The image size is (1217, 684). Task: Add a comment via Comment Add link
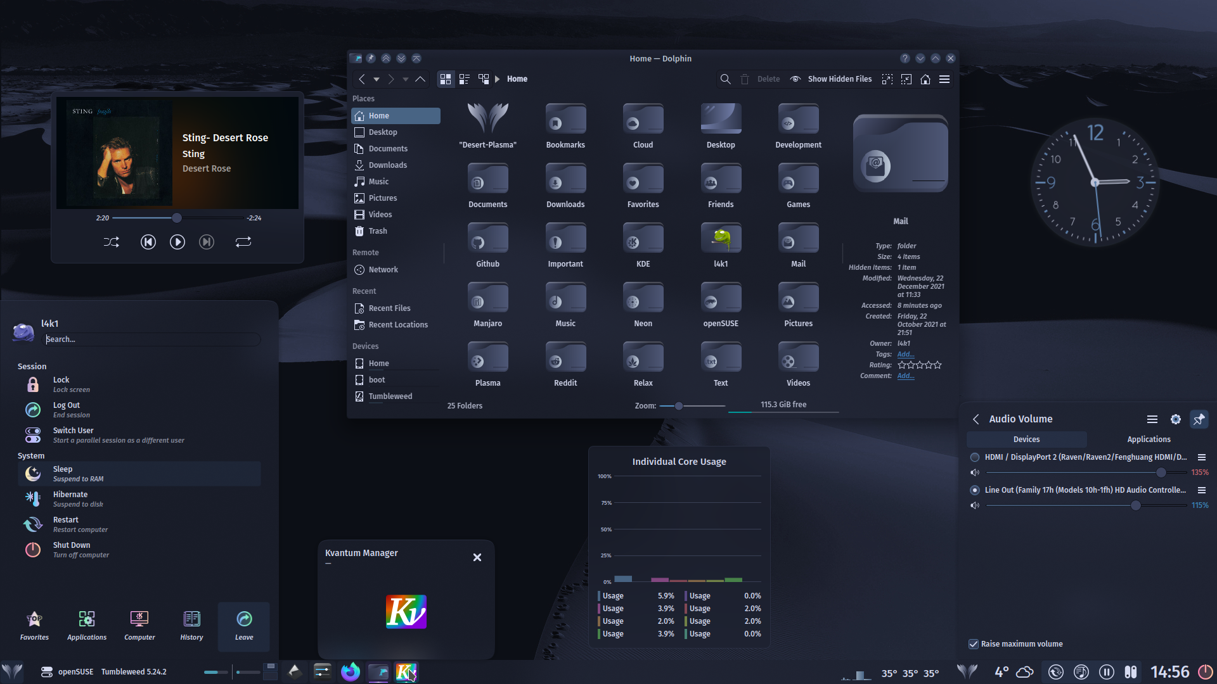pyautogui.click(x=905, y=376)
